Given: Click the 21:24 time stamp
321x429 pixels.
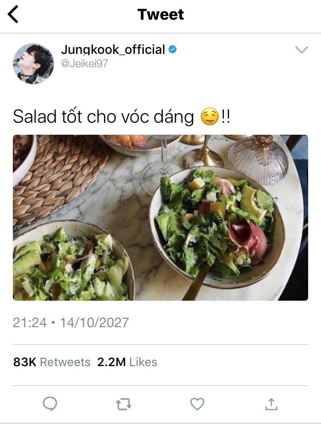Looking at the screenshot, I should 30,322.
